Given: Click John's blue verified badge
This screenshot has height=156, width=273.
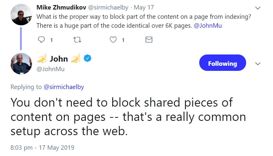Looking at the screenshot, I should point(87,59).
